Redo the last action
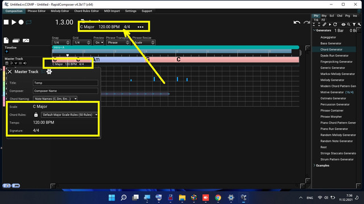The image size is (364, 204). 307,23
